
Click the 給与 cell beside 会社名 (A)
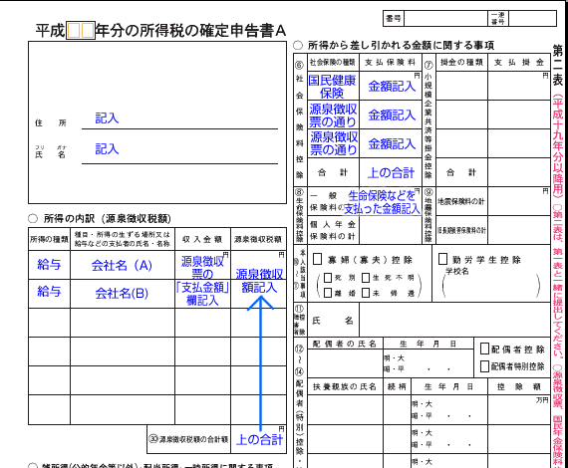pos(49,265)
